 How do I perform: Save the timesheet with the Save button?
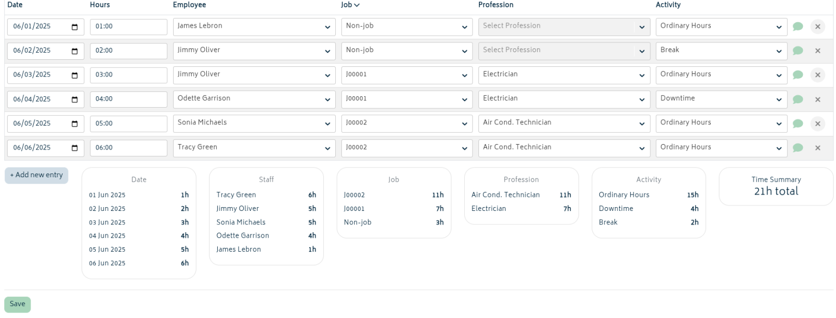(x=17, y=304)
